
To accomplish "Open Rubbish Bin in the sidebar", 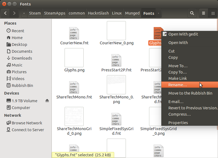I will click(x=22, y=85).
